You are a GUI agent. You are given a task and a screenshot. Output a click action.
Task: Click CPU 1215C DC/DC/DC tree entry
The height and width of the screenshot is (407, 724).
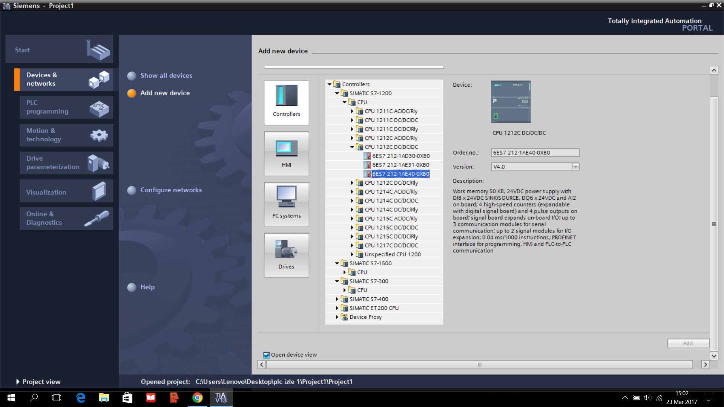(x=391, y=228)
